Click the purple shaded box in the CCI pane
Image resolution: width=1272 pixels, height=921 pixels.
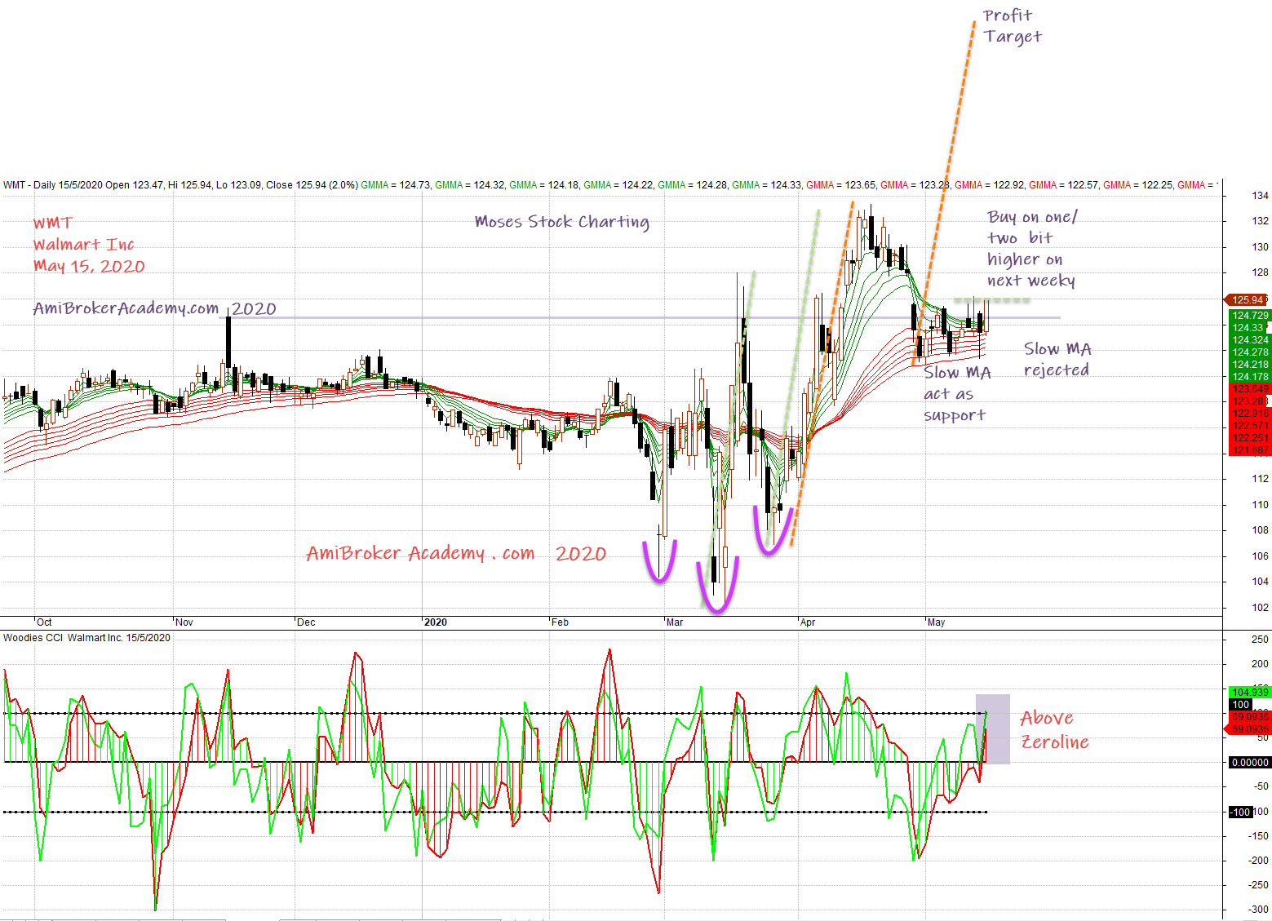(993, 729)
